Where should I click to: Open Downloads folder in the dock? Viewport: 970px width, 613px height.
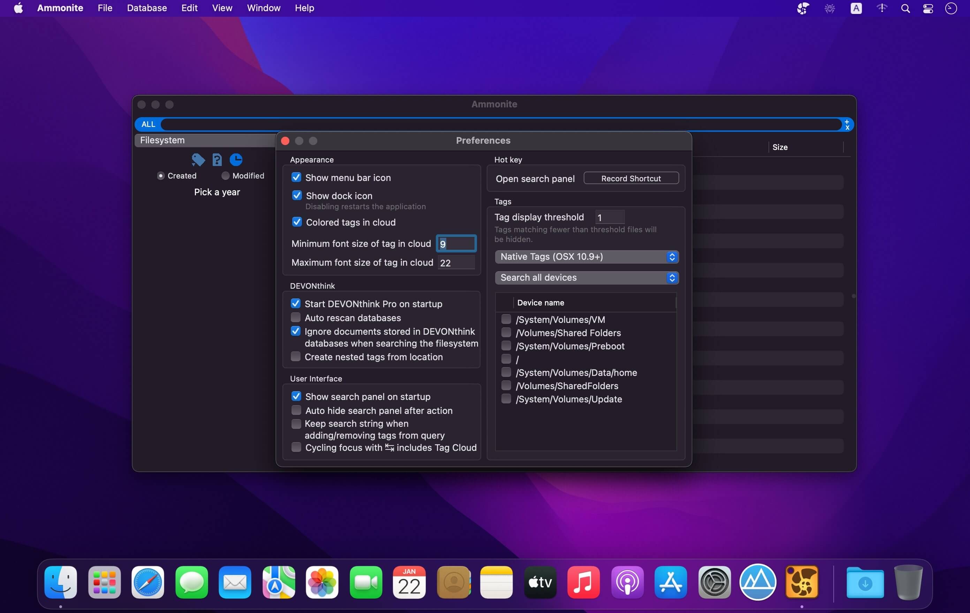(x=865, y=582)
